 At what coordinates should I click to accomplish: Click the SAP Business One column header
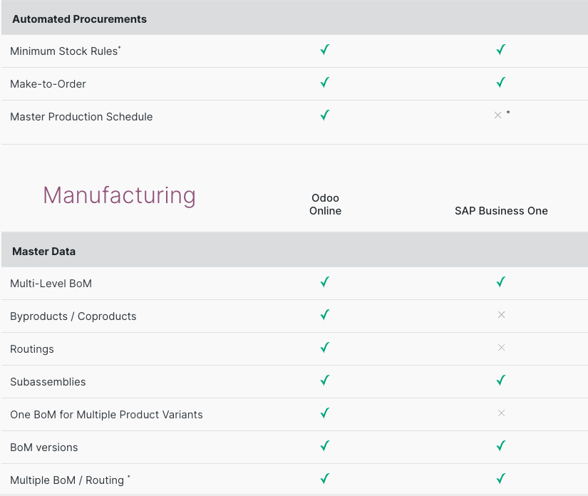[501, 211]
